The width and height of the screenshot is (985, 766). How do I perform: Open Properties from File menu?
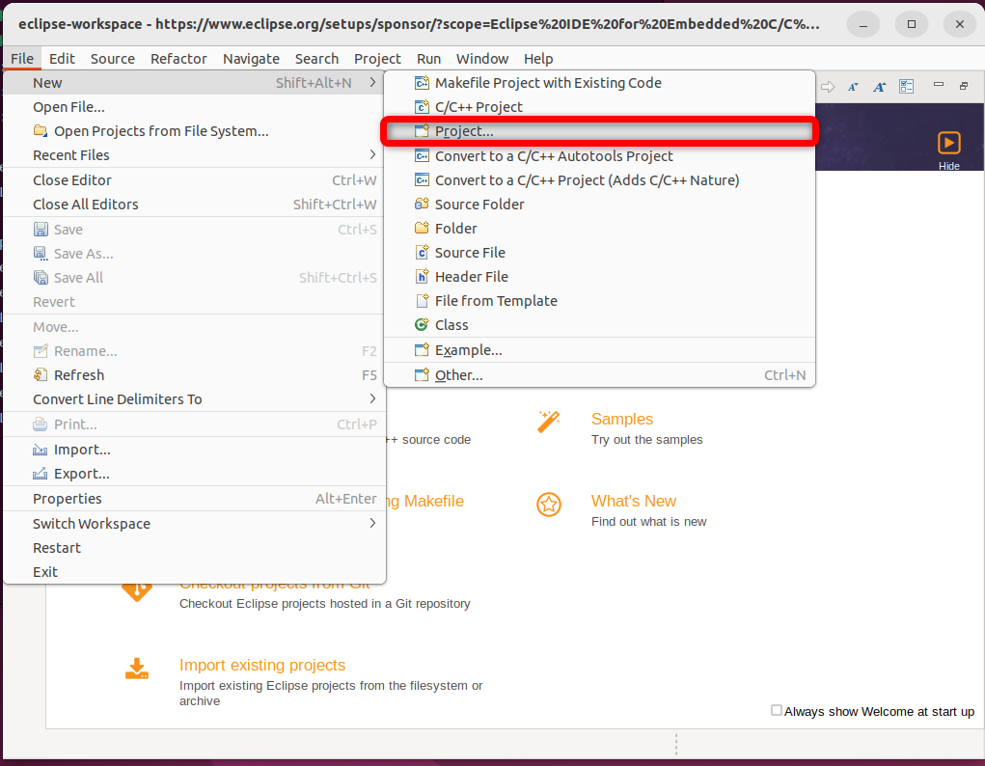pyautogui.click(x=194, y=499)
